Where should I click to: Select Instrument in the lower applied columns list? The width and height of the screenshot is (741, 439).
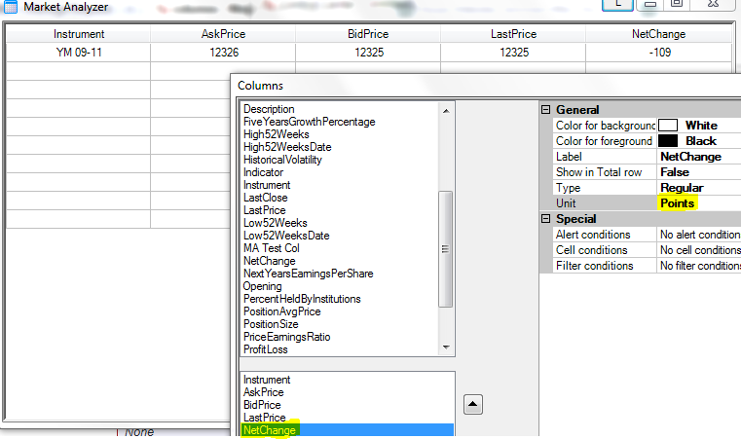[x=267, y=380]
